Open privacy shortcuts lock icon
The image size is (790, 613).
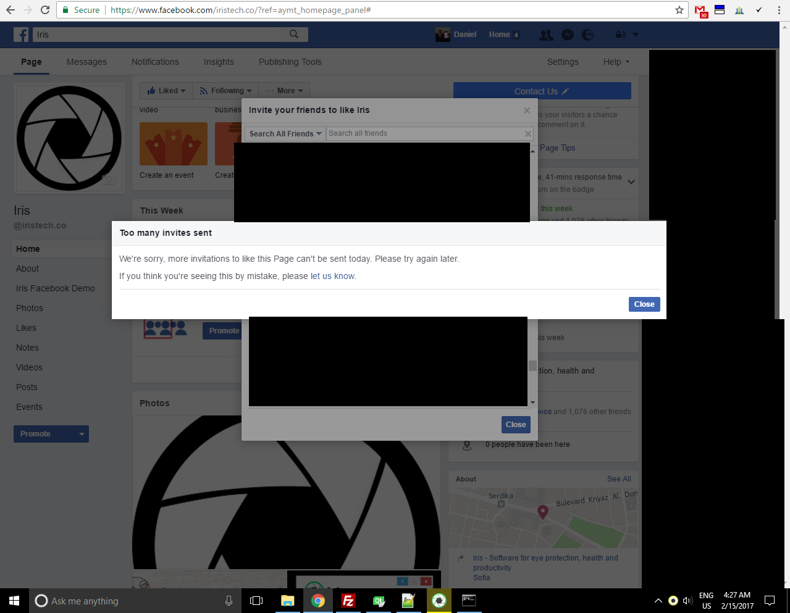point(621,35)
